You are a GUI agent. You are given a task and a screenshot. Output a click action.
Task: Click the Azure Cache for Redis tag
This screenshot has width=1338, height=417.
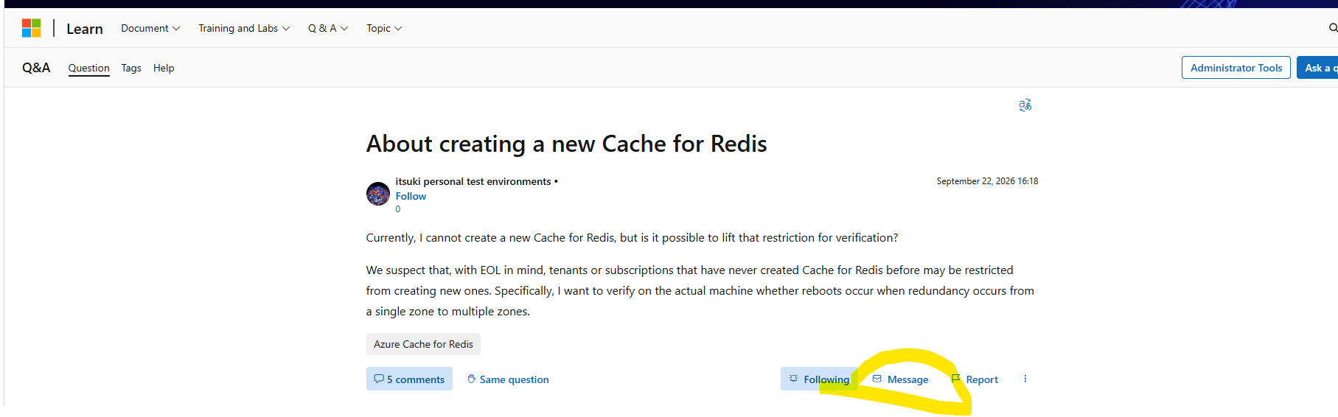click(x=423, y=344)
